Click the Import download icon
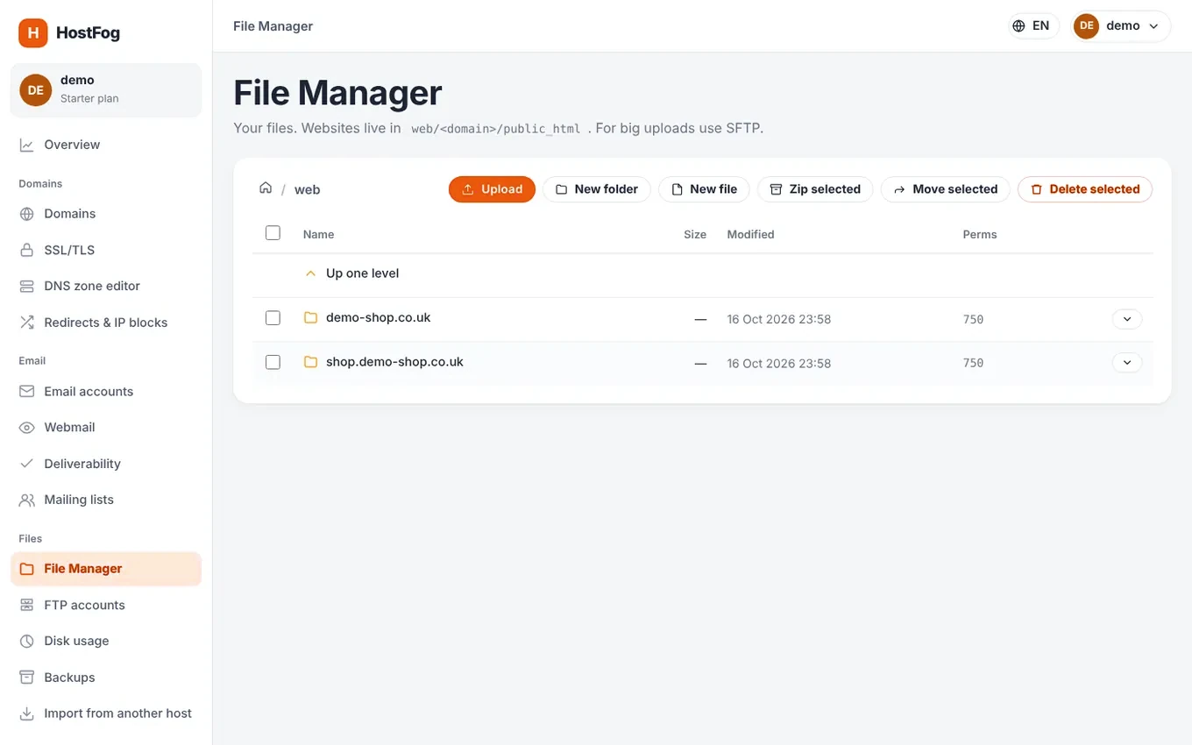 point(27,713)
